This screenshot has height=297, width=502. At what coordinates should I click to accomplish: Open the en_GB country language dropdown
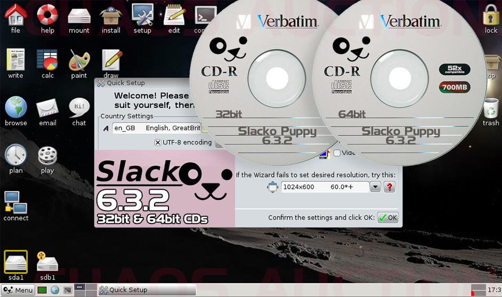(157, 128)
